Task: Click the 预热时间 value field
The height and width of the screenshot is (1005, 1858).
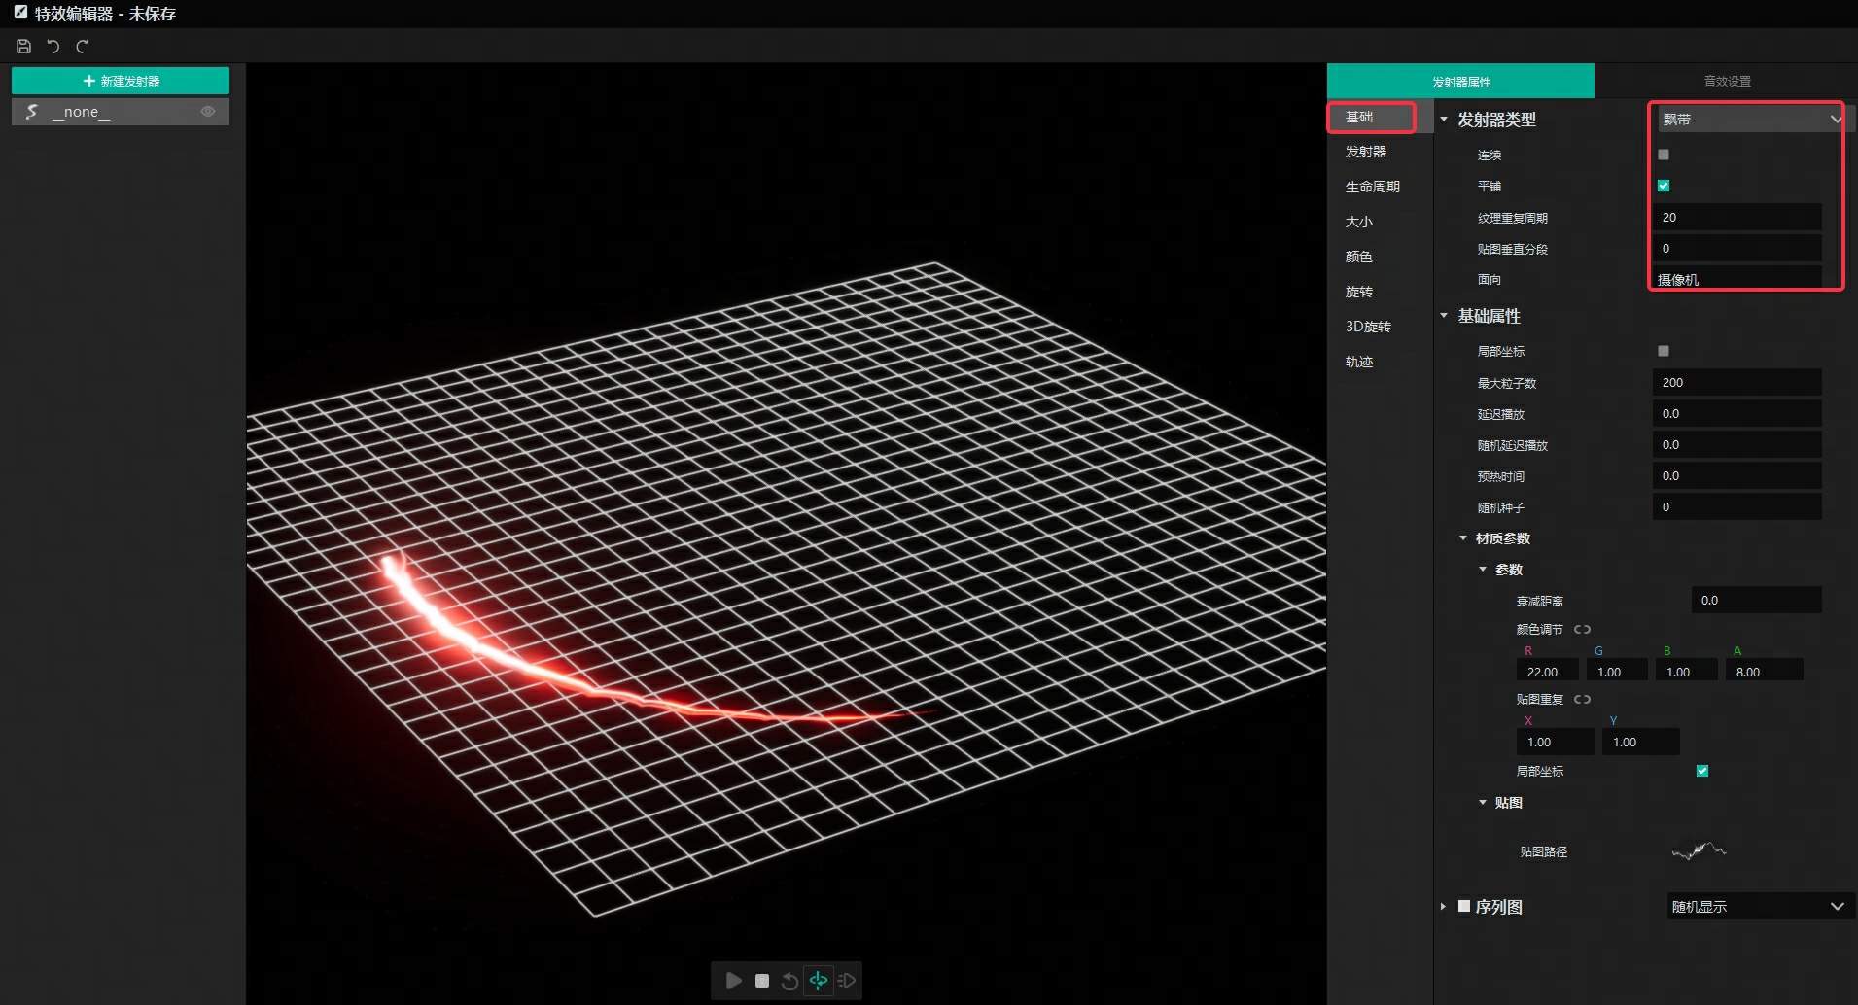Action: (x=1736, y=476)
